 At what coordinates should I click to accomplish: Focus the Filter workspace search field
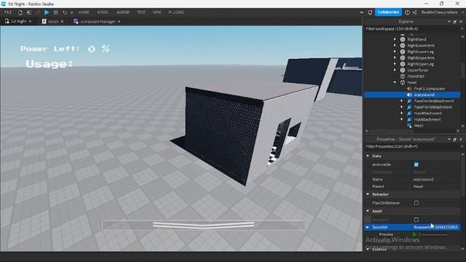tap(412, 29)
